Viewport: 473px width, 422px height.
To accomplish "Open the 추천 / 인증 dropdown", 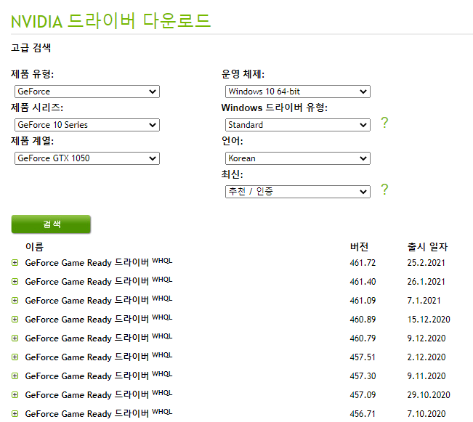I will (298, 192).
